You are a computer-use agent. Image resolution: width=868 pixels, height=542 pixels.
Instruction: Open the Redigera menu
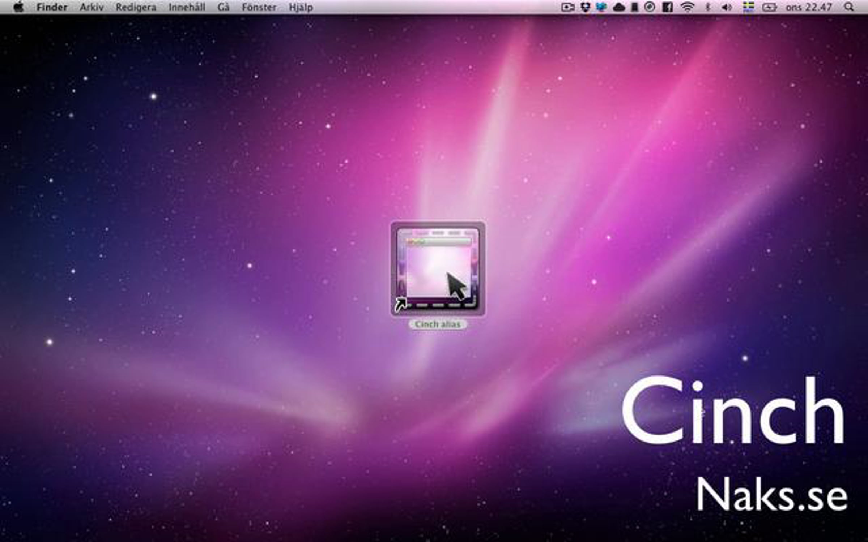pos(136,7)
